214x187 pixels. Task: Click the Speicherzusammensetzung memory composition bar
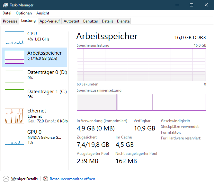pos(141,102)
